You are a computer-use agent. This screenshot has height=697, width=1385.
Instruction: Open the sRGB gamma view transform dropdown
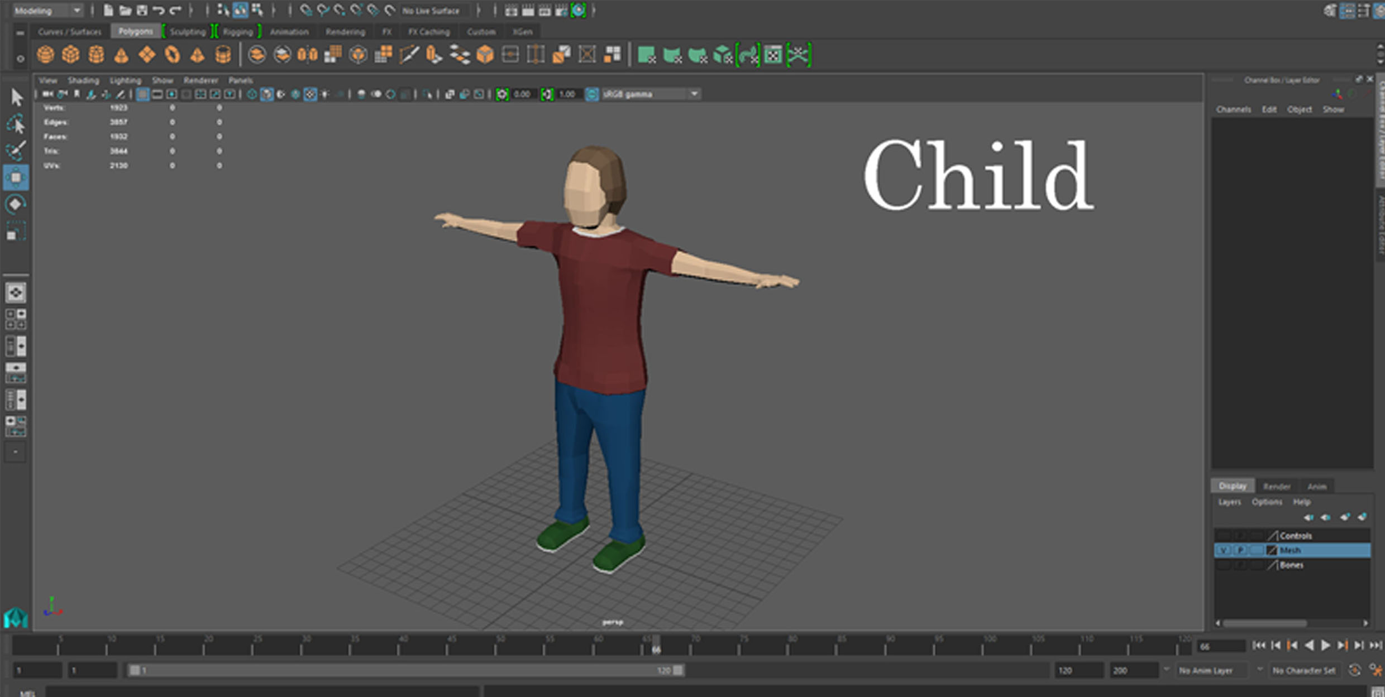point(694,94)
